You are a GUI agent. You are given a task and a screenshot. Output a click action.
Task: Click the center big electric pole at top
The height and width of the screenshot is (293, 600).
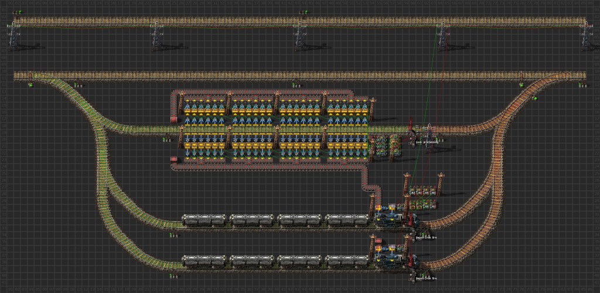[301, 35]
